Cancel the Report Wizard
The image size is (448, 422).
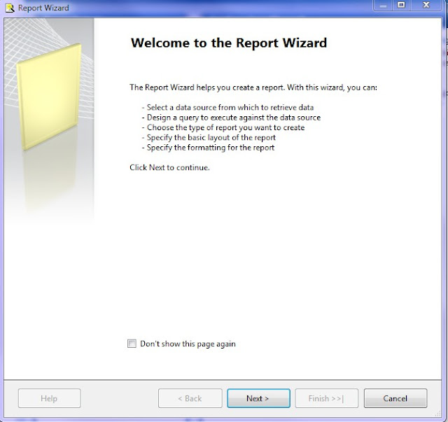[x=395, y=398]
